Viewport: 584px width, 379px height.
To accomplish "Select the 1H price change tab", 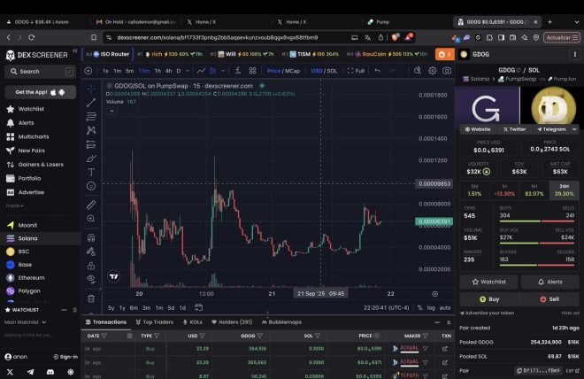I will click(x=504, y=190).
